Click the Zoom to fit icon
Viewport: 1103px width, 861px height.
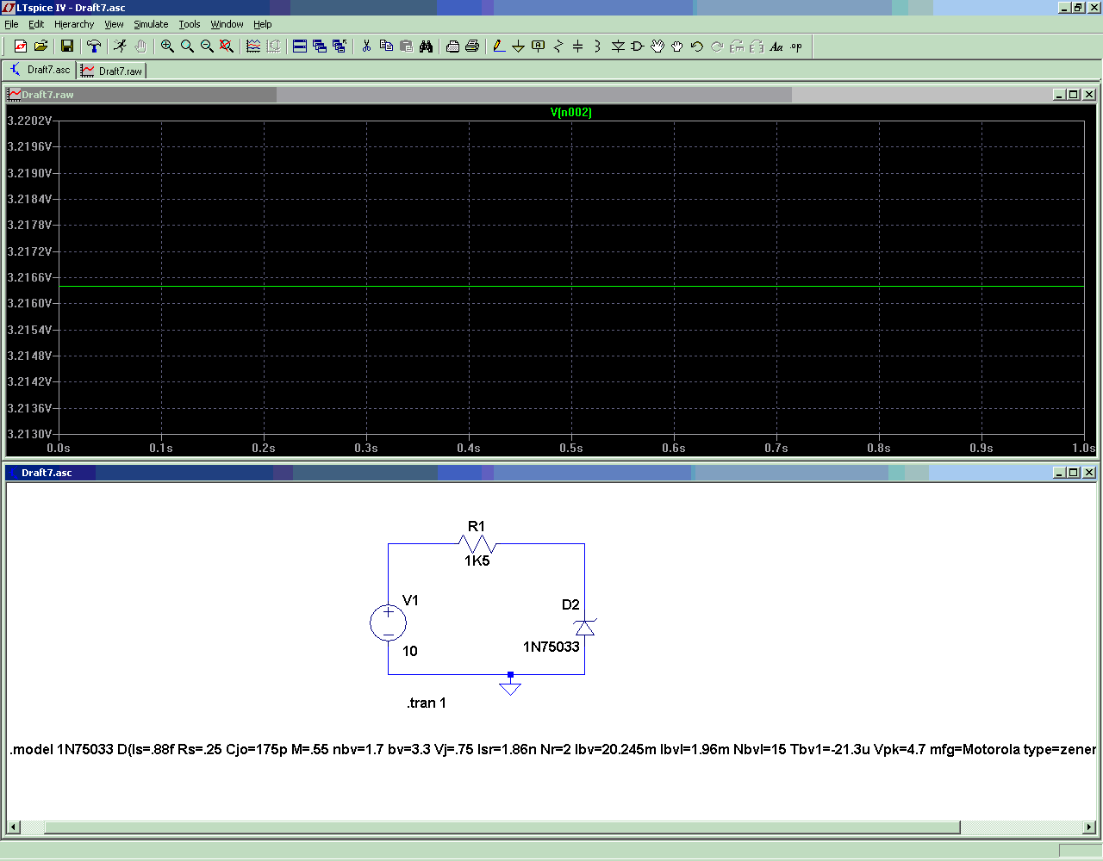(x=227, y=46)
